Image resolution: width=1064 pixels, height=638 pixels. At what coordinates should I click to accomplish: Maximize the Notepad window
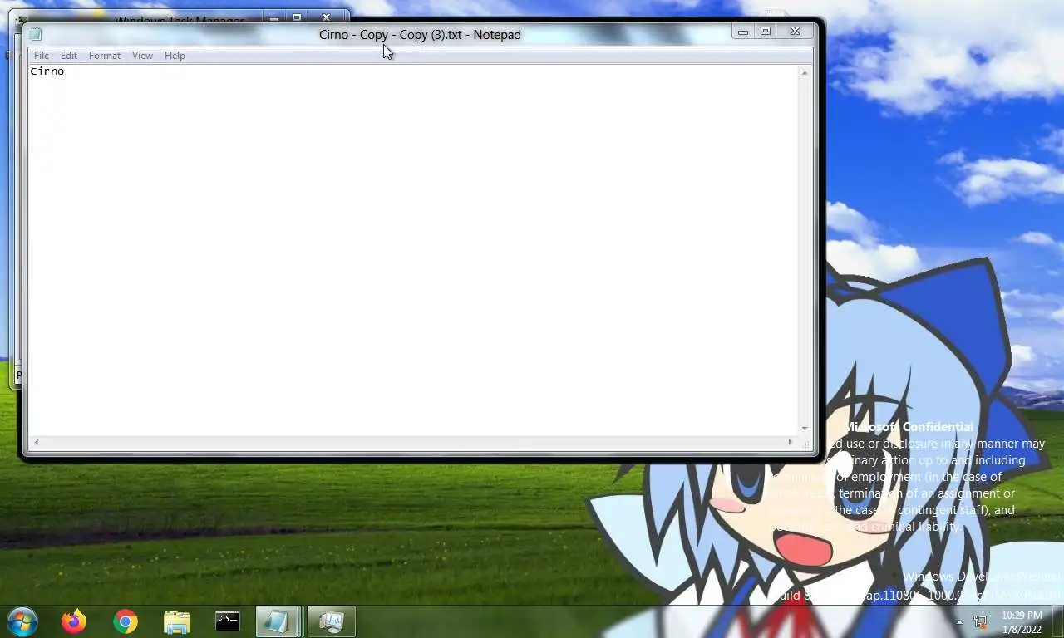point(766,32)
